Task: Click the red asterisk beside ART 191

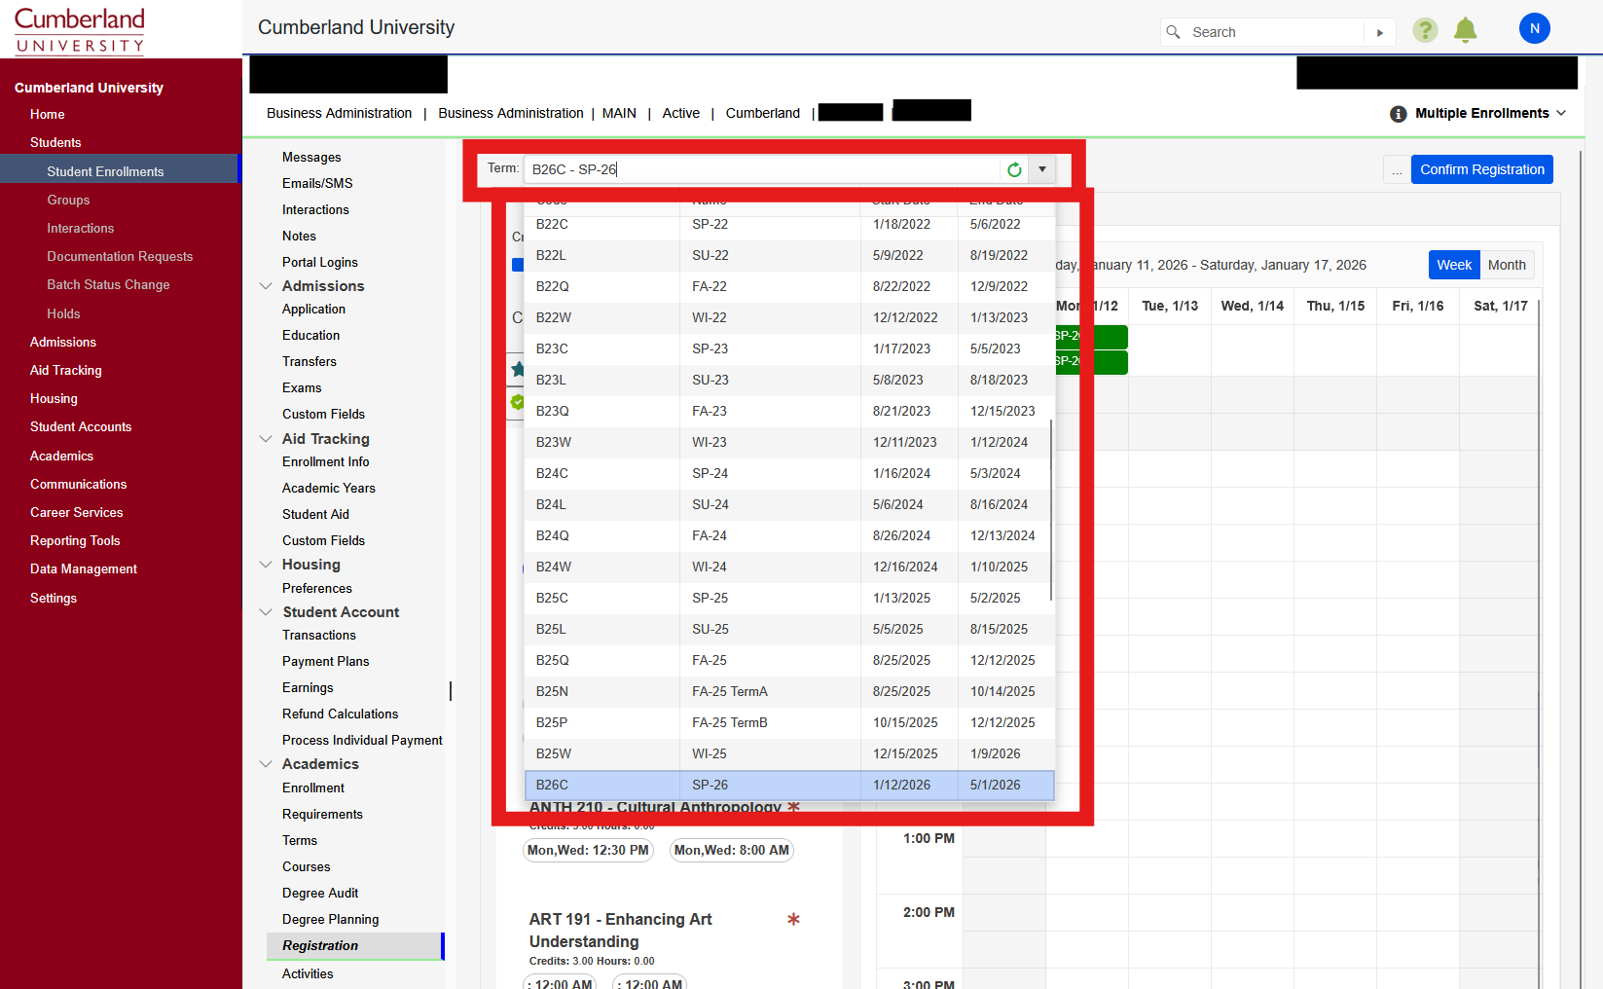Action: point(793,919)
